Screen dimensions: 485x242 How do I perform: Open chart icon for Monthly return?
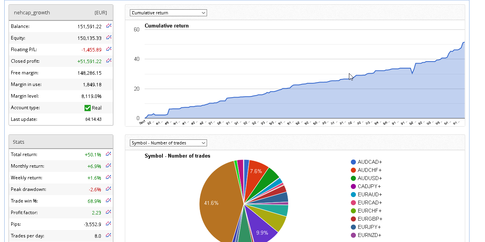[x=109, y=166]
